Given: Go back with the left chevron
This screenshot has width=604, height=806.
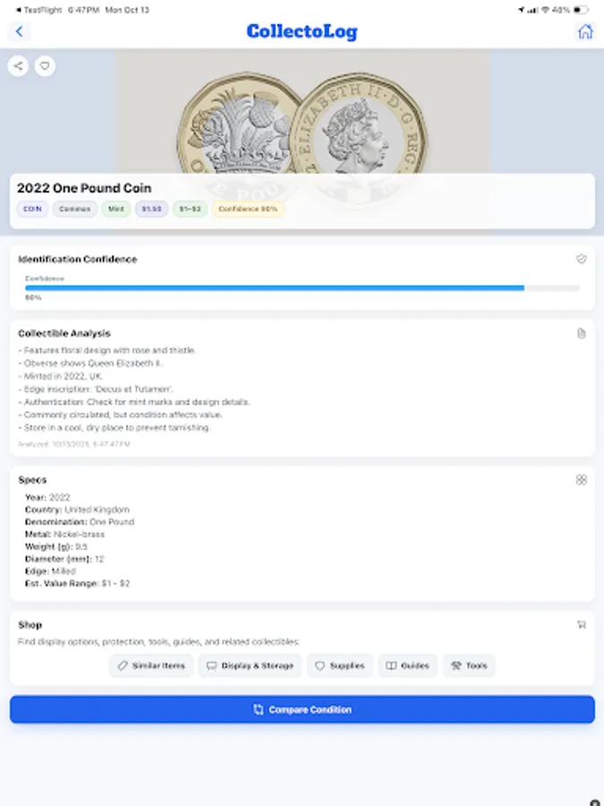Looking at the screenshot, I should click(19, 31).
